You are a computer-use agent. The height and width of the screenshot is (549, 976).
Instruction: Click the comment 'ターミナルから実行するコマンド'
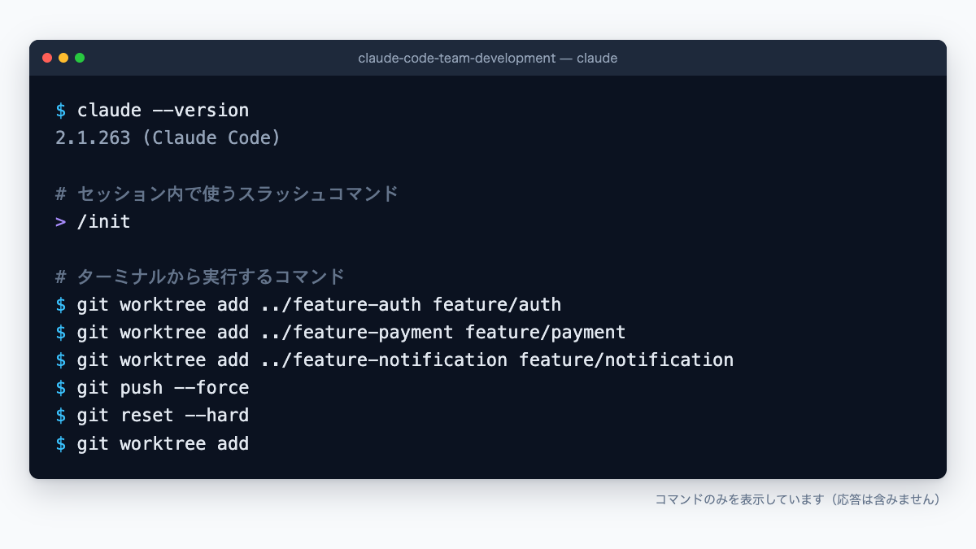200,277
